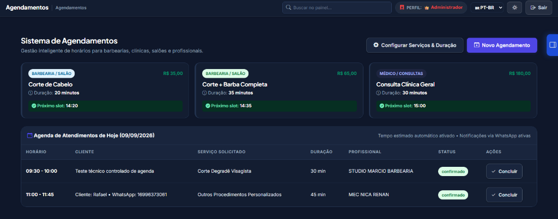Click the DURAÇÃO column header
The image size is (558, 219).
pyautogui.click(x=322, y=152)
